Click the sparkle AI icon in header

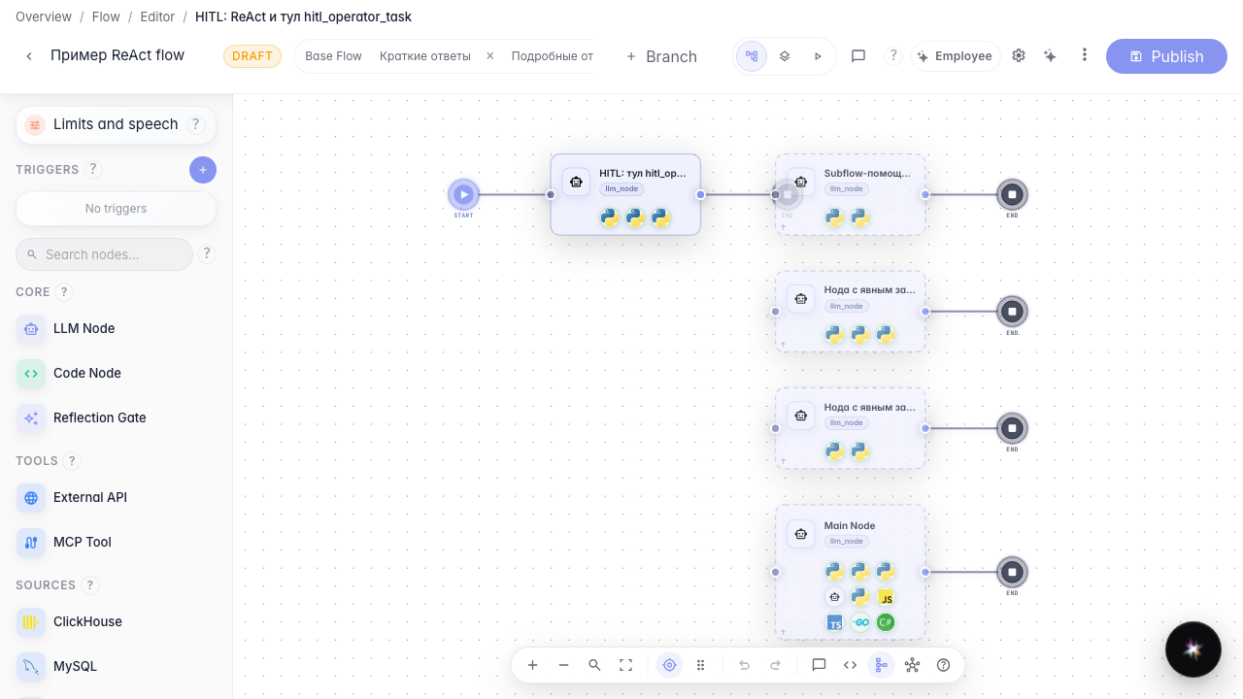pos(1050,56)
